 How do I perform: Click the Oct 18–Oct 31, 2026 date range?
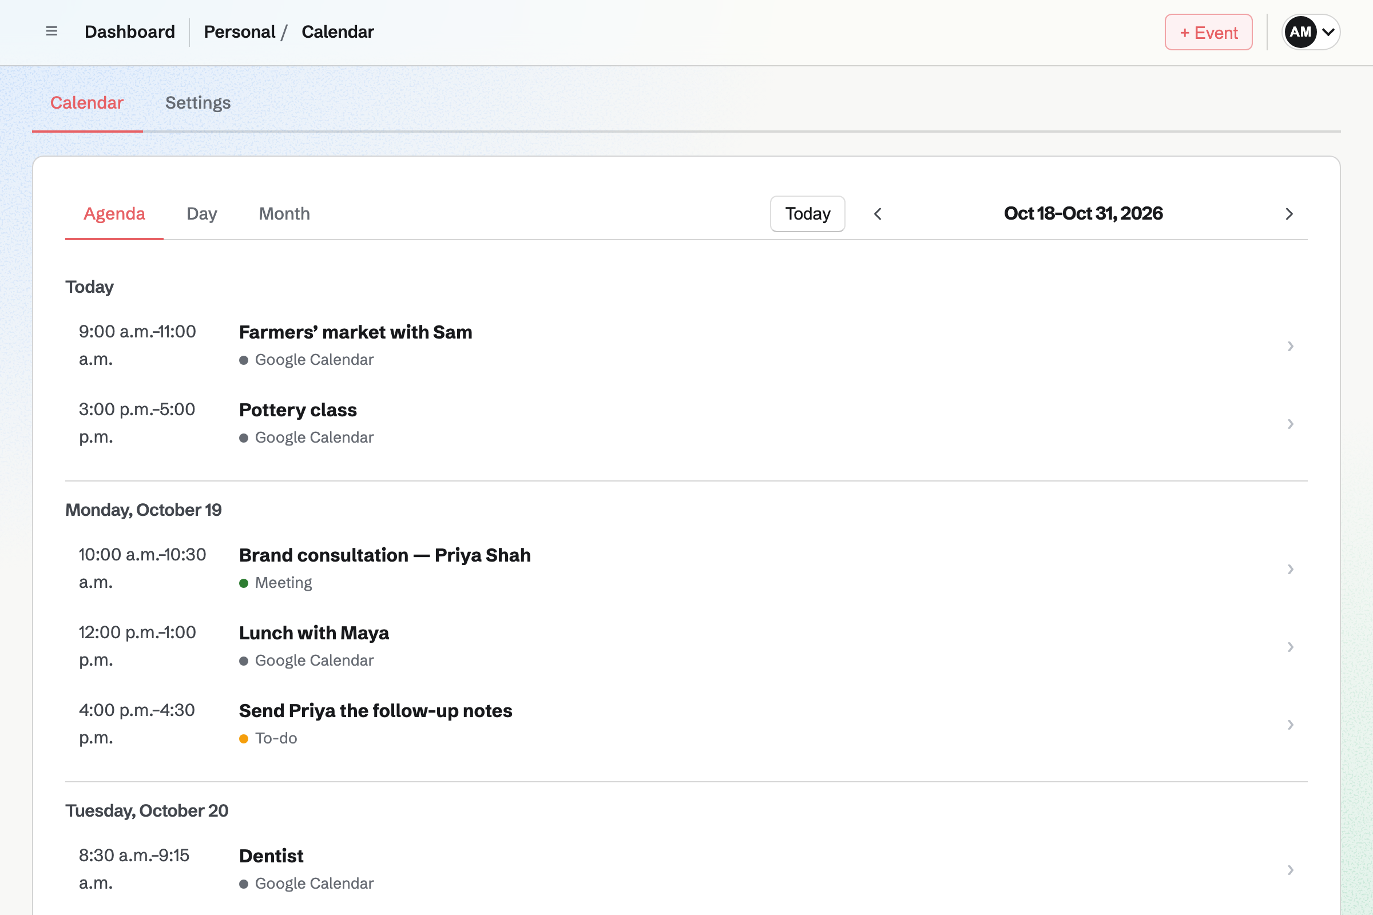1084,213
